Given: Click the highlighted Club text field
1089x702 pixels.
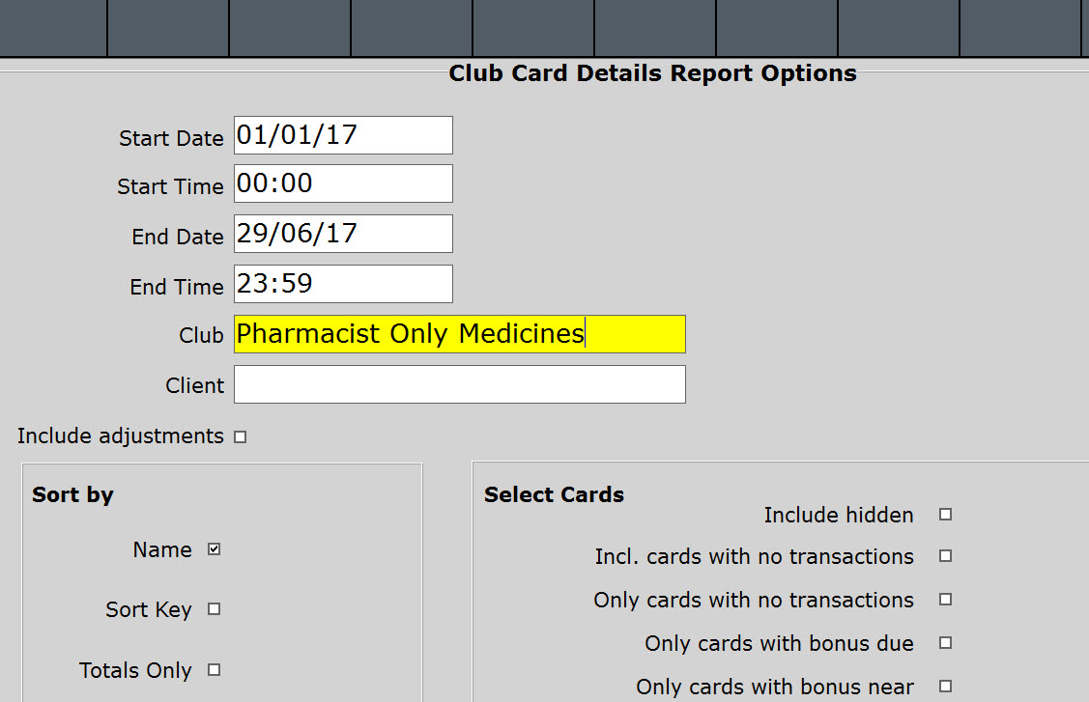Looking at the screenshot, I should pyautogui.click(x=460, y=334).
